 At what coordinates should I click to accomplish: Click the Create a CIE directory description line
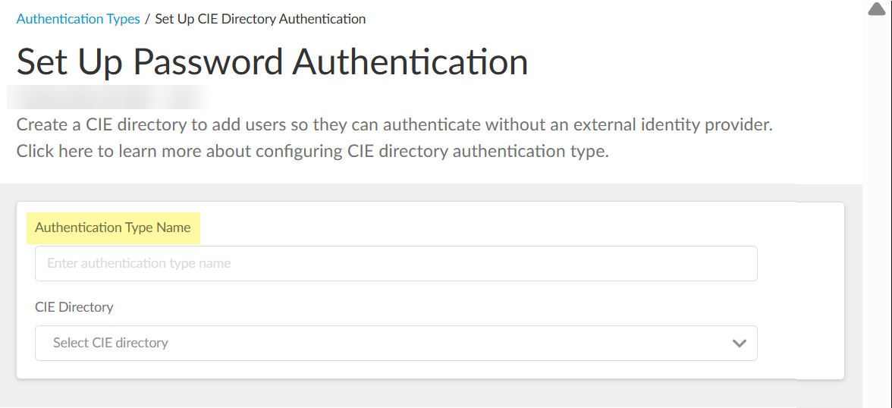click(x=394, y=124)
